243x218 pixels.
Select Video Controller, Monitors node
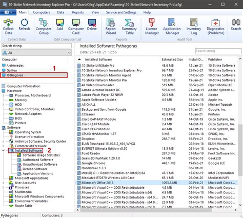[35, 109]
